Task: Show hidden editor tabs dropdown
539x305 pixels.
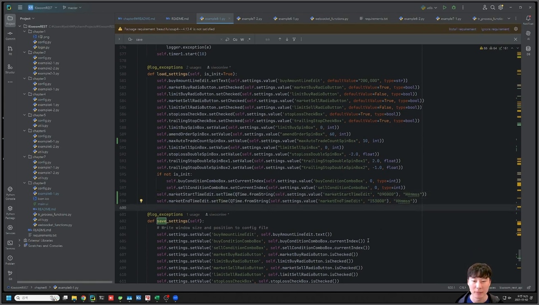Action: 509,18
